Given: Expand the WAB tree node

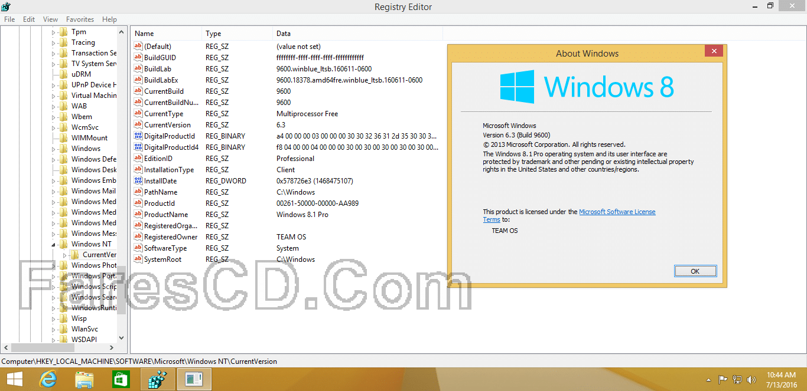Looking at the screenshot, I should point(53,107).
